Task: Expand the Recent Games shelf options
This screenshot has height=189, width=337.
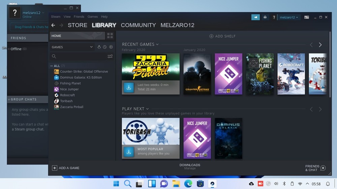Action: click(x=157, y=44)
